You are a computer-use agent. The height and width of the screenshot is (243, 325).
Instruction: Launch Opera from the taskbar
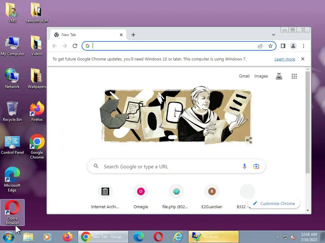tap(158, 237)
